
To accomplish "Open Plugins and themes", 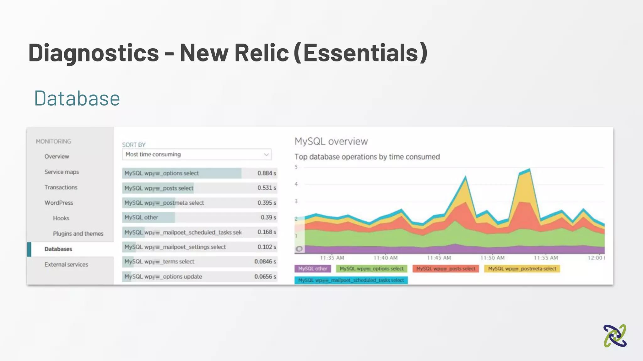I will [78, 233].
